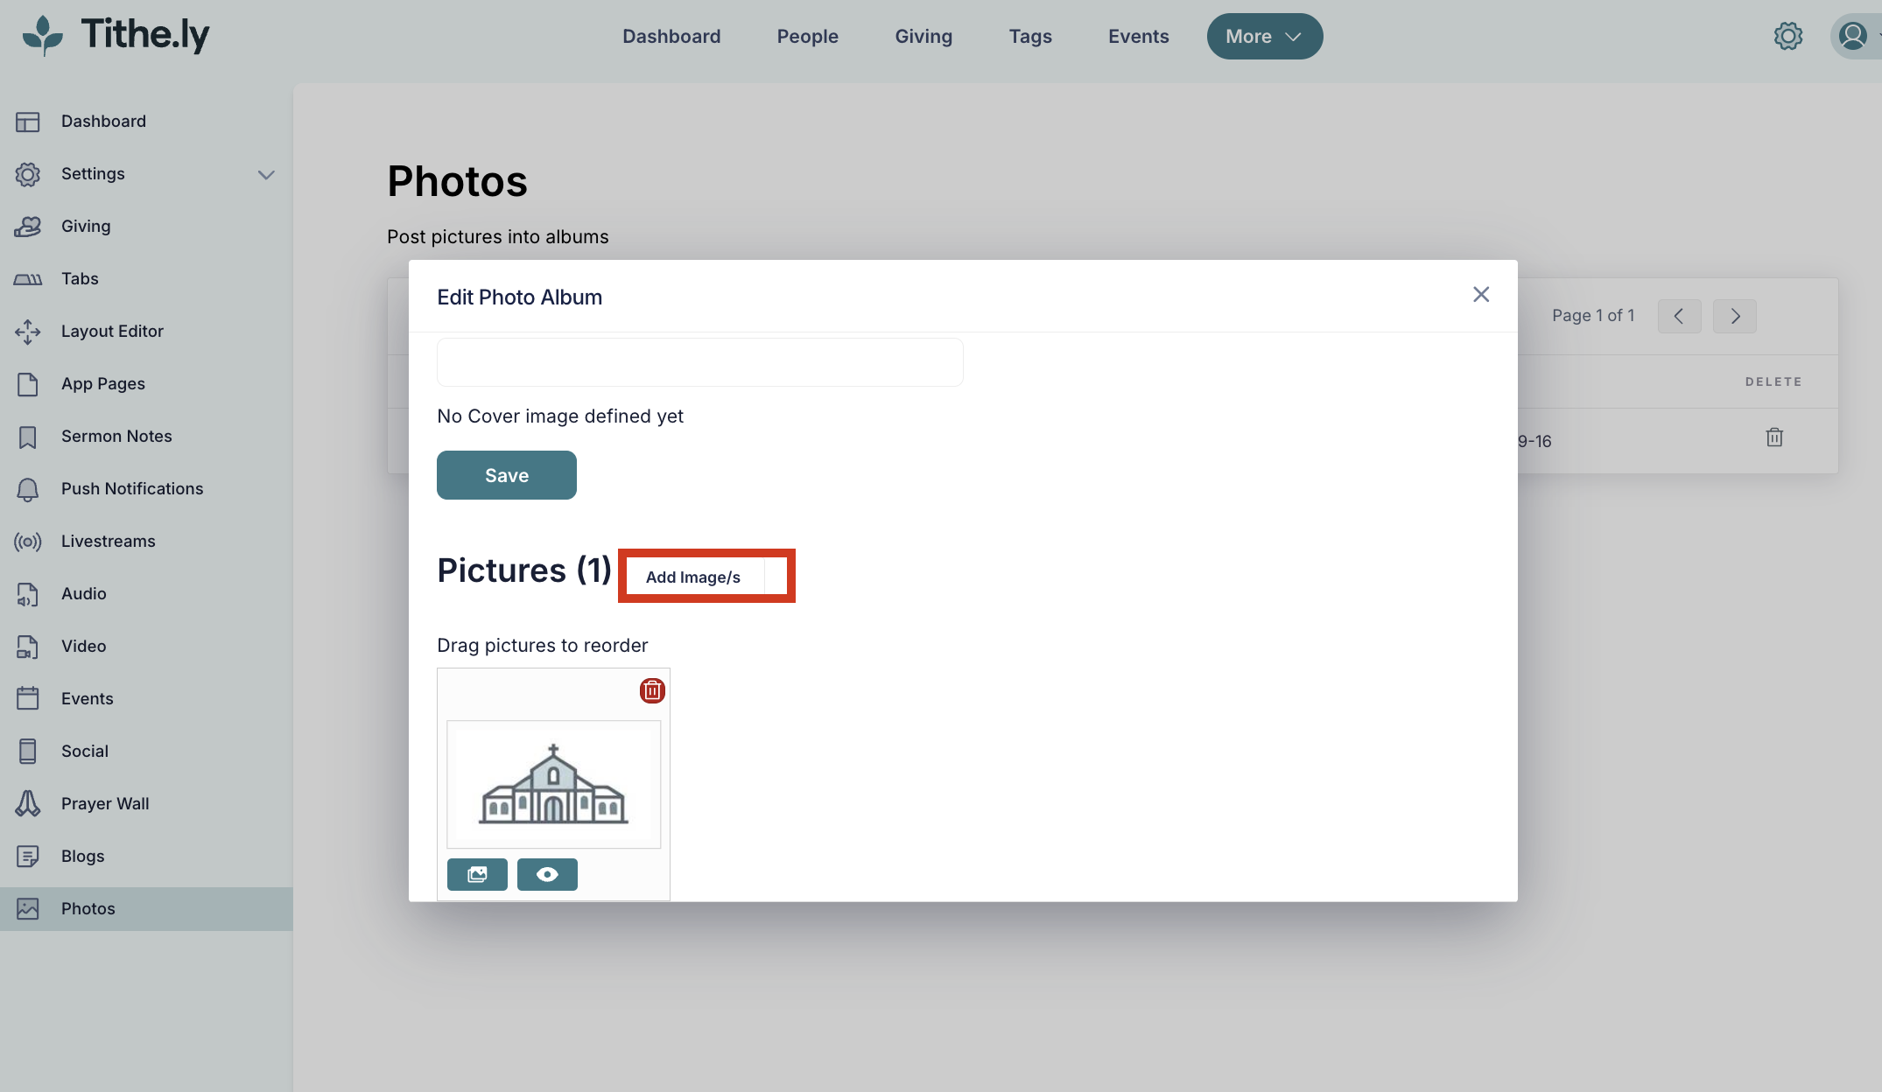Click the App Pages document icon
Image resolution: width=1882 pixels, height=1092 pixels.
(27, 384)
